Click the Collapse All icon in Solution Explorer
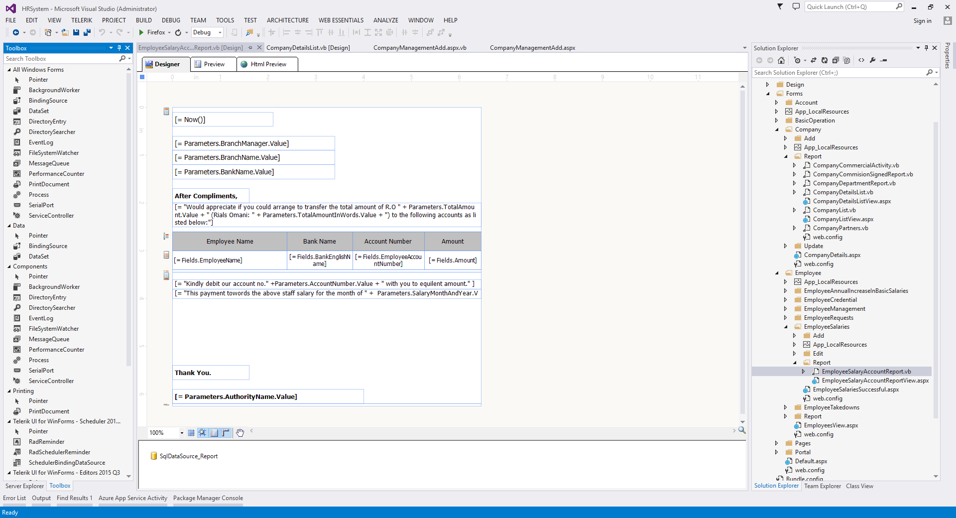Image resolution: width=956 pixels, height=518 pixels. point(836,60)
